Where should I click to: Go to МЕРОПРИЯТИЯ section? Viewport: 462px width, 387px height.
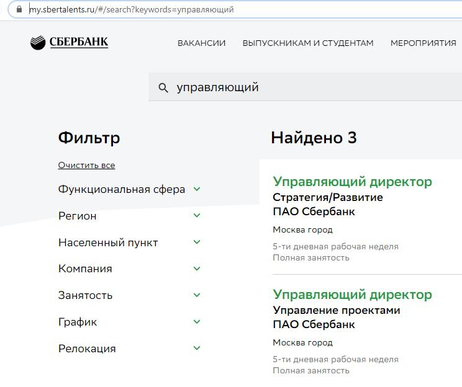tap(423, 43)
